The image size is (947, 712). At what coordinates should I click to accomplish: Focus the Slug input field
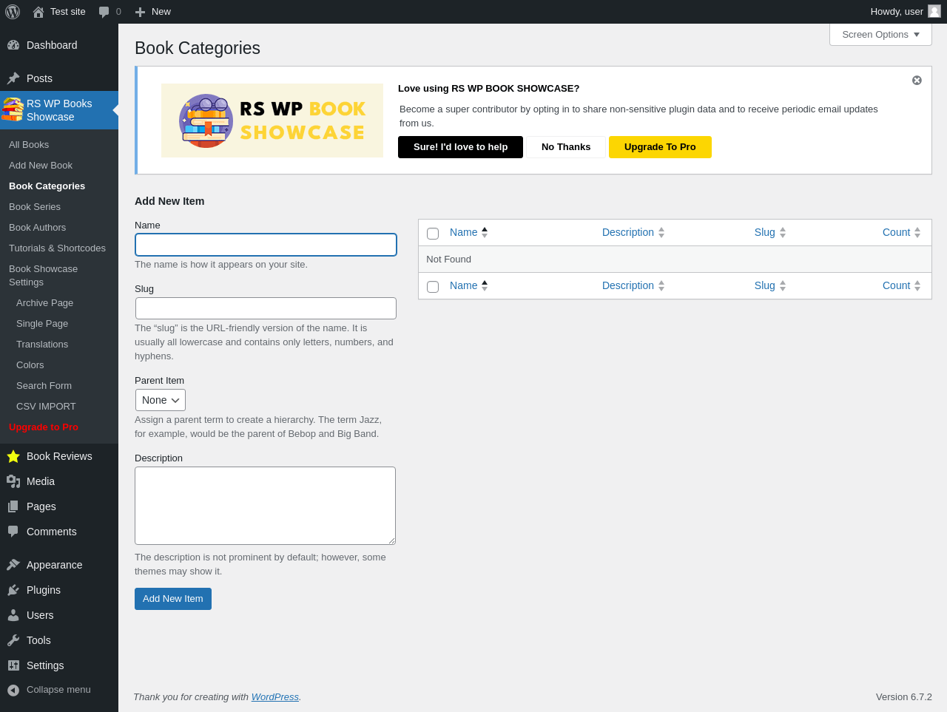click(266, 308)
